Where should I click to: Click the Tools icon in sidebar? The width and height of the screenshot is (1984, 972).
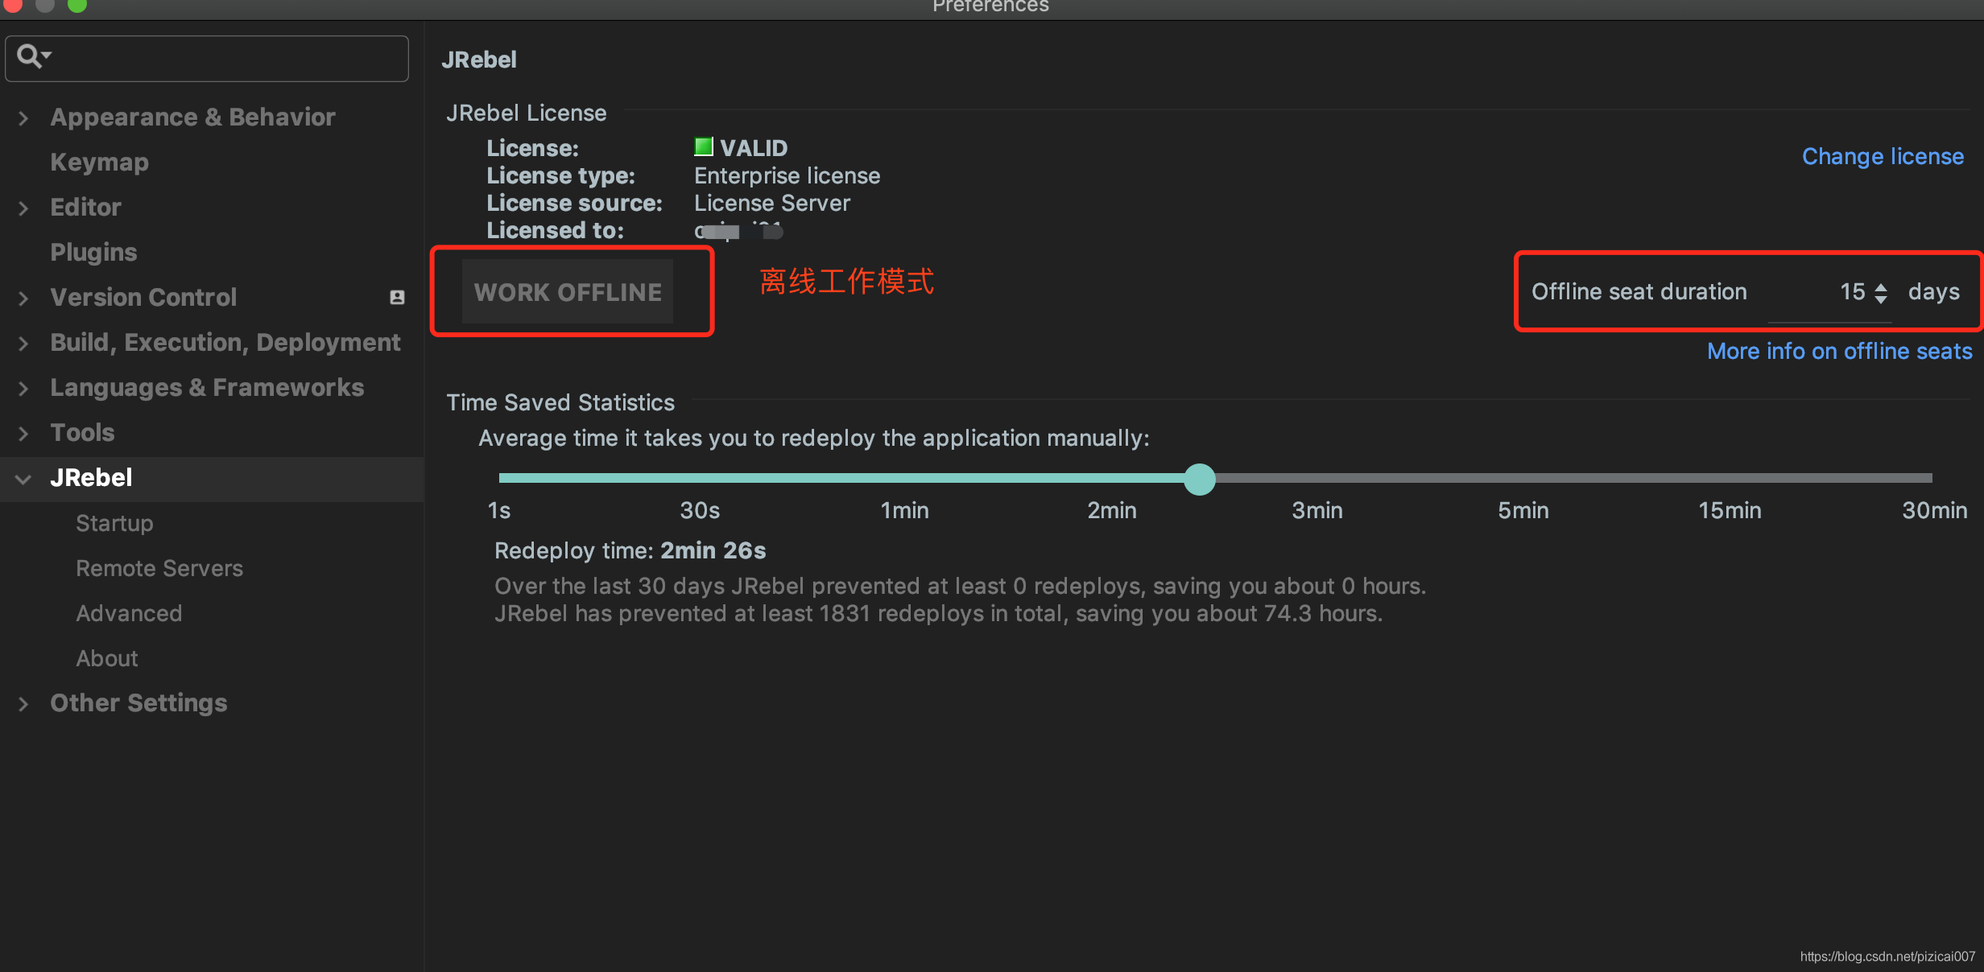(28, 431)
